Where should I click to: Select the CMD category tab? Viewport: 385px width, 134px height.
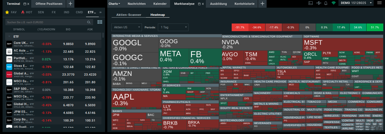[x=79, y=12]
